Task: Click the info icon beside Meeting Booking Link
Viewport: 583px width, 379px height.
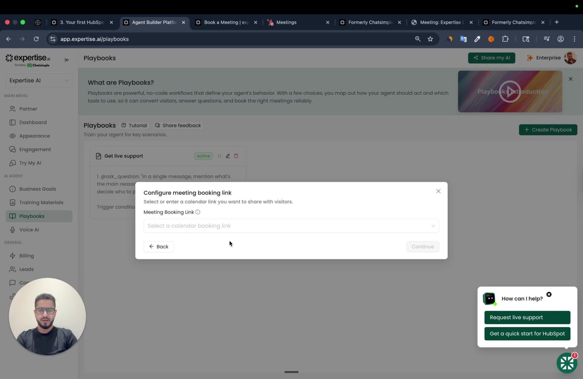Action: 198,212
